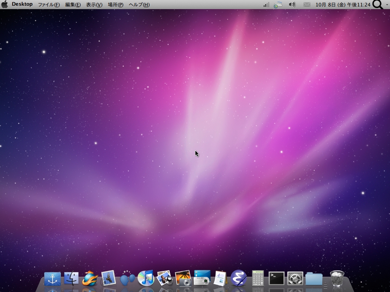This screenshot has height=292, width=390.
Task: Open the Trash bin in the dock
Action: click(x=337, y=279)
